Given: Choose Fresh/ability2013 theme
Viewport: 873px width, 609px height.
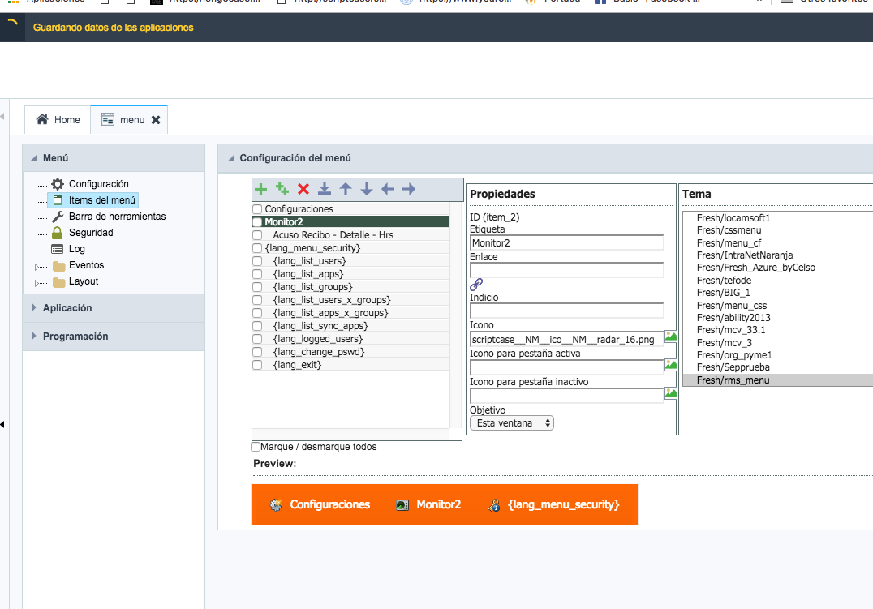Looking at the screenshot, I should coord(733,318).
